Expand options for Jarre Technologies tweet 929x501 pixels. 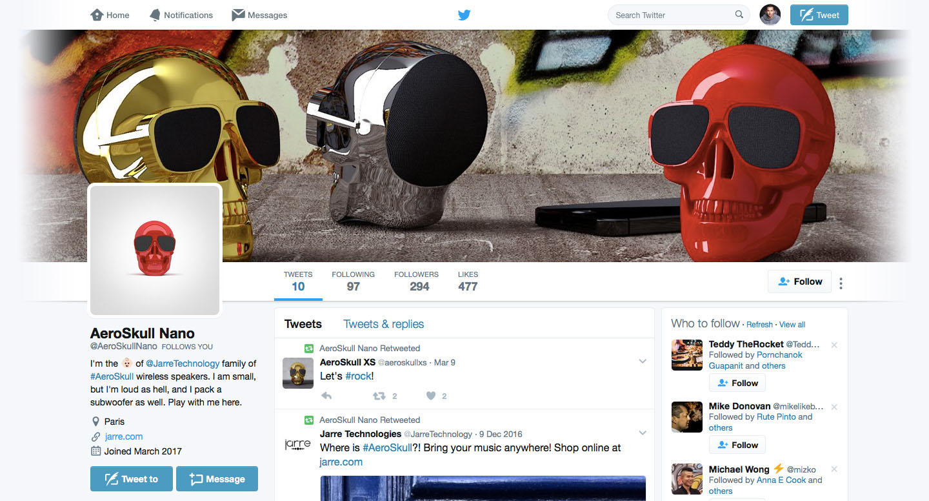[x=643, y=433]
